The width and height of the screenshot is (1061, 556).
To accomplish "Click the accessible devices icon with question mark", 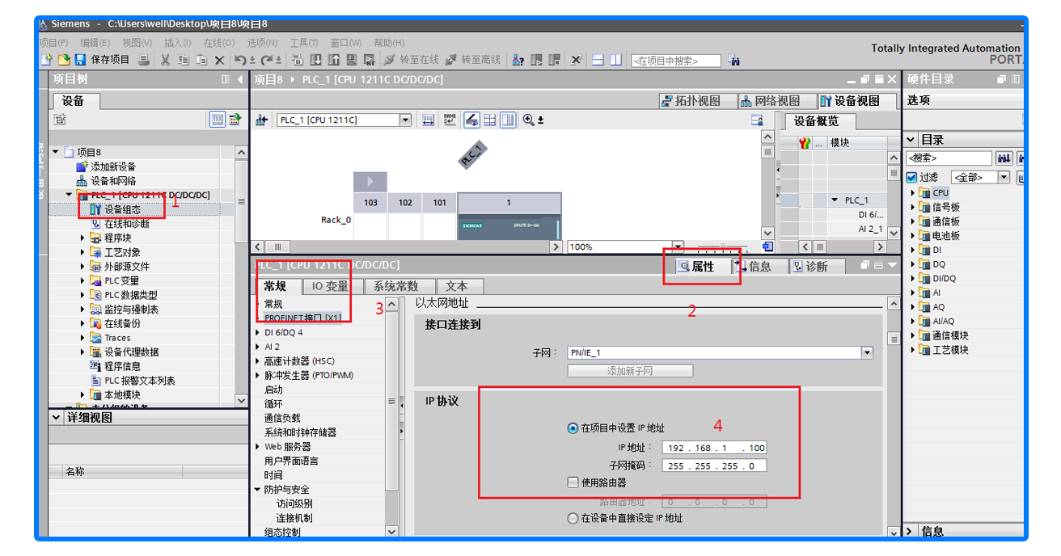I will click(x=518, y=60).
